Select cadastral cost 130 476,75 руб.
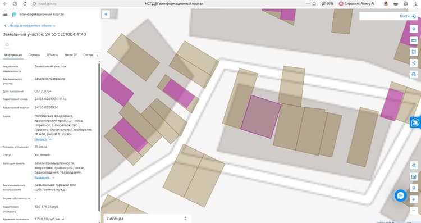Image resolution: width=421 pixels, height=223 pixels. [47, 207]
